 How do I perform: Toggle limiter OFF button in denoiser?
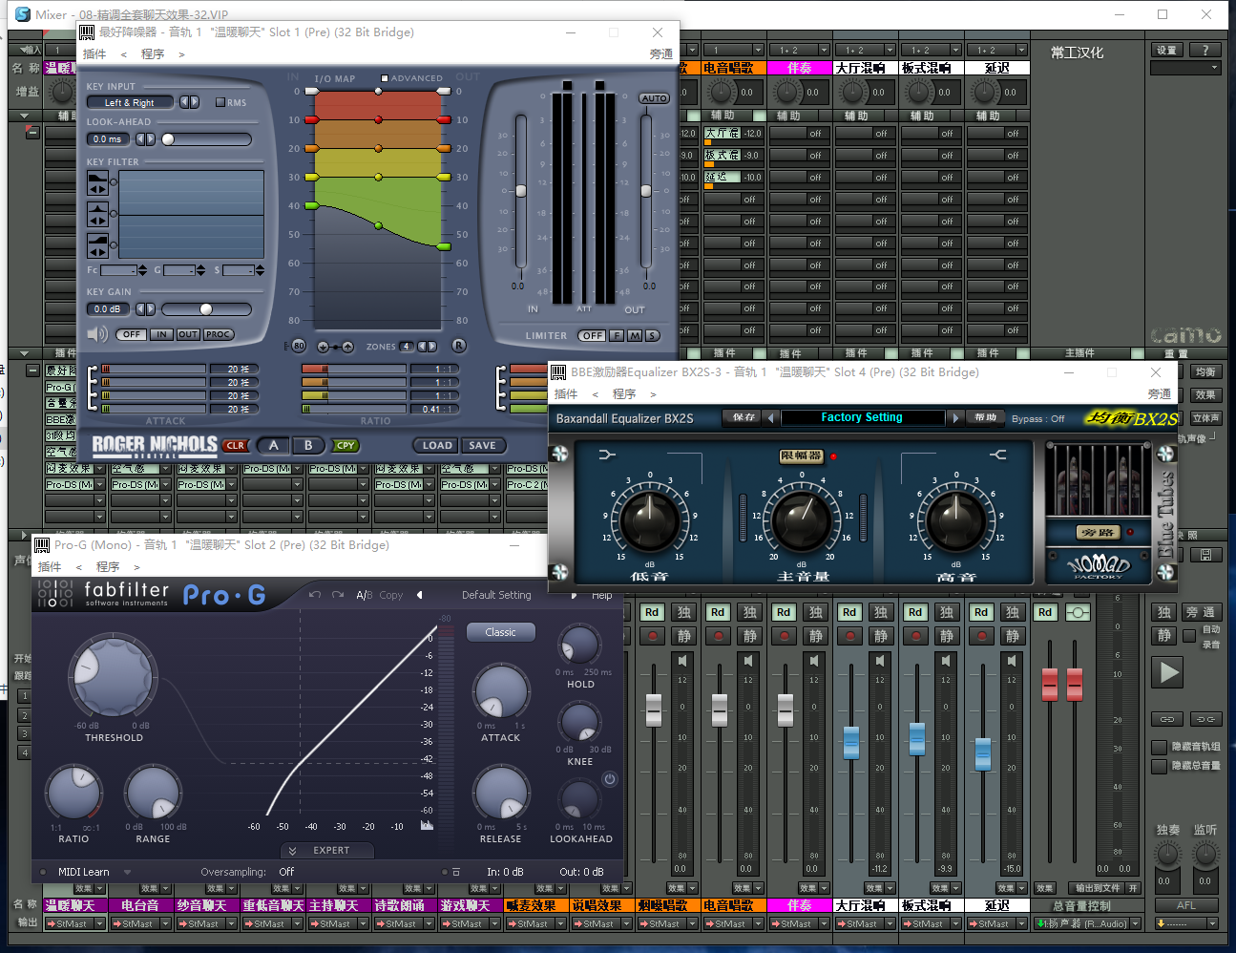592,335
